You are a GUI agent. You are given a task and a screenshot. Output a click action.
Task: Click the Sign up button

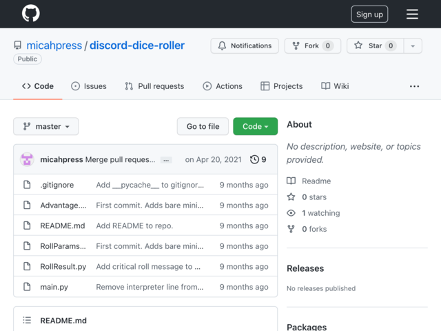369,14
